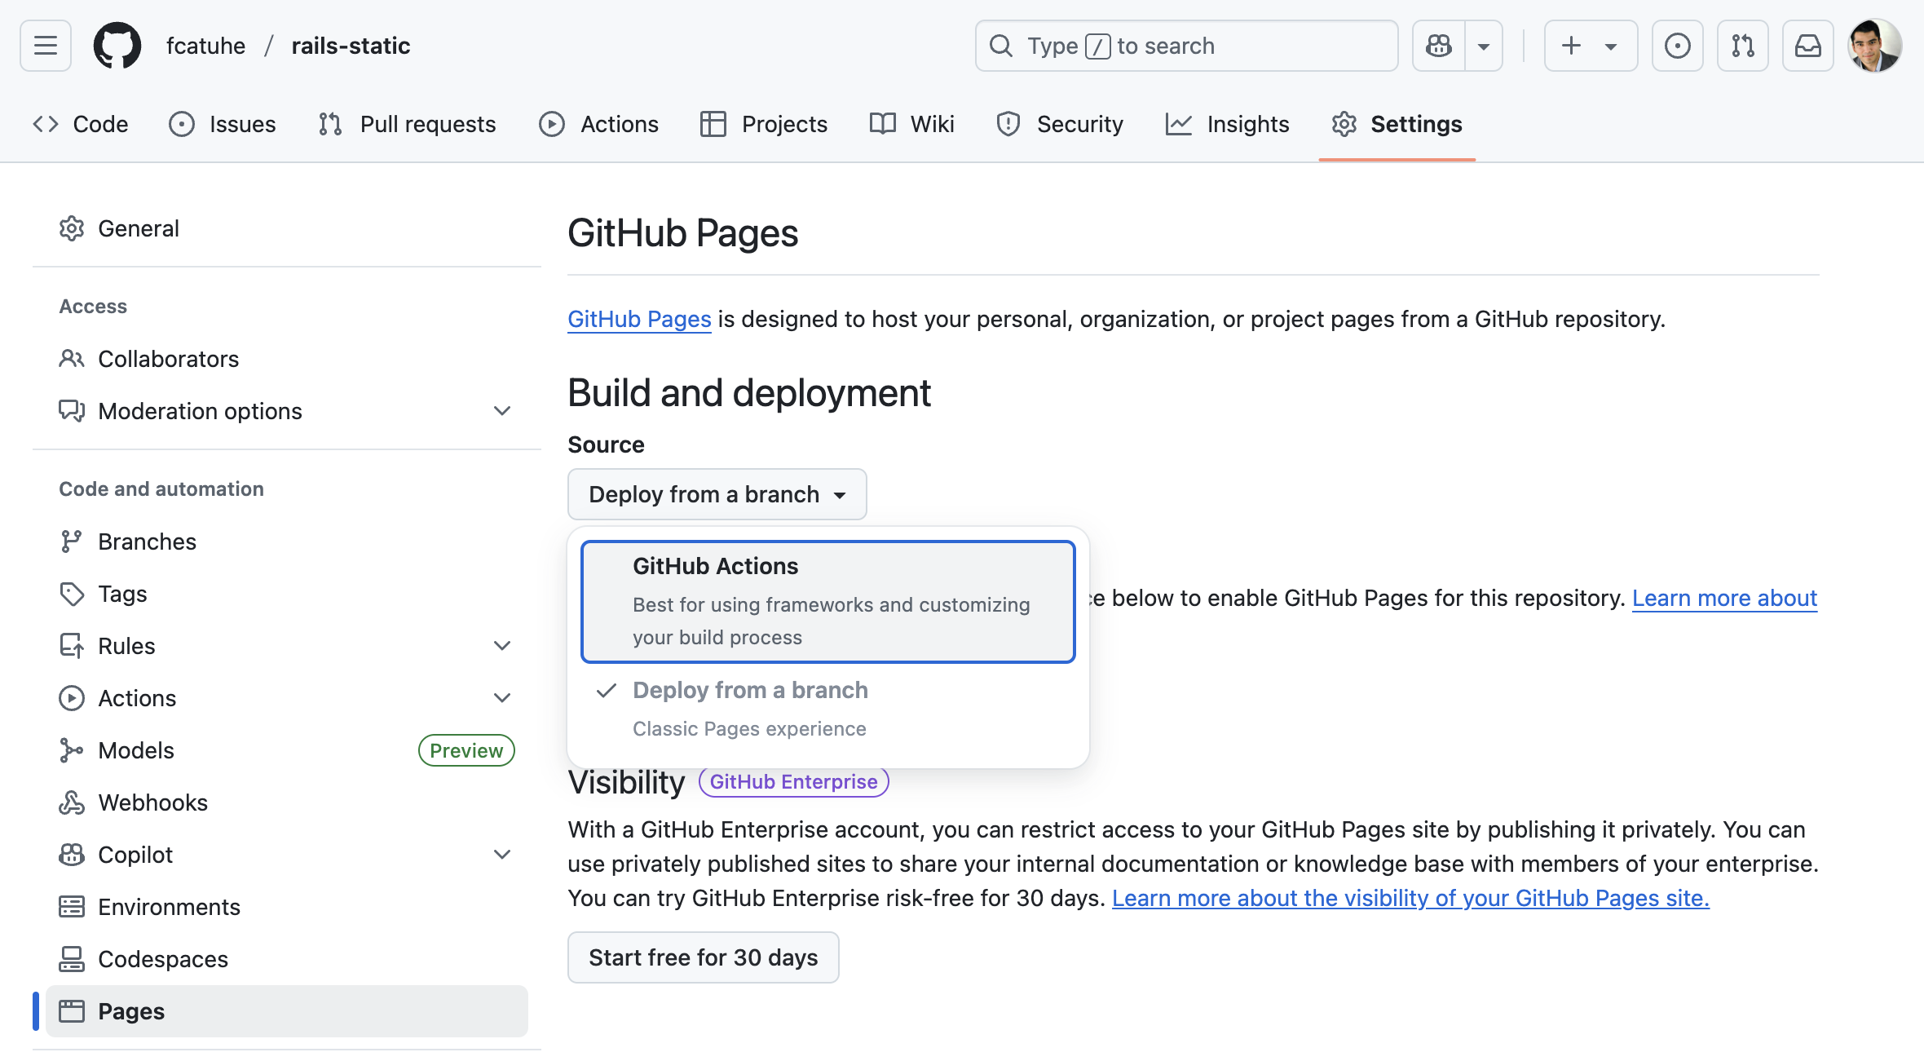The height and width of the screenshot is (1061, 1924).
Task: Click Start free for 30 days
Action: [x=704, y=957]
